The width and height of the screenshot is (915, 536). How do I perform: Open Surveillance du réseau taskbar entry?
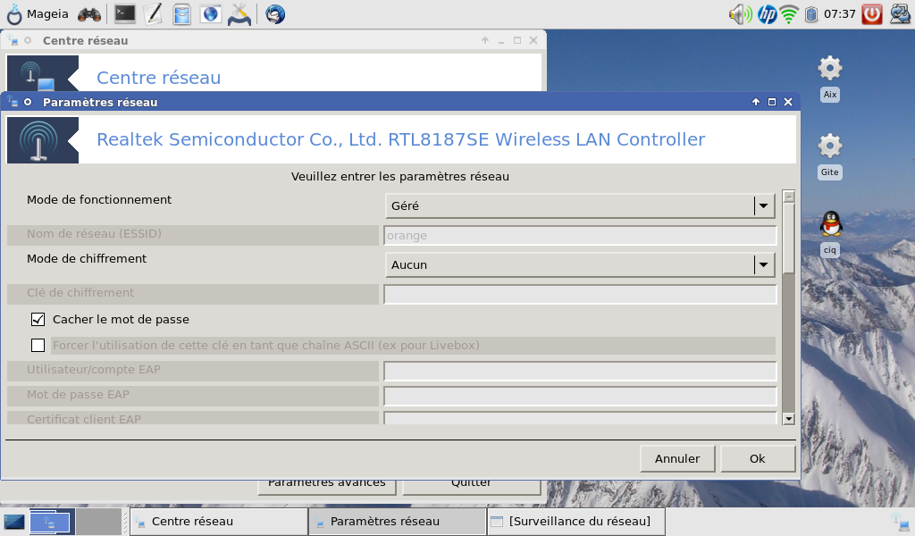click(x=575, y=522)
